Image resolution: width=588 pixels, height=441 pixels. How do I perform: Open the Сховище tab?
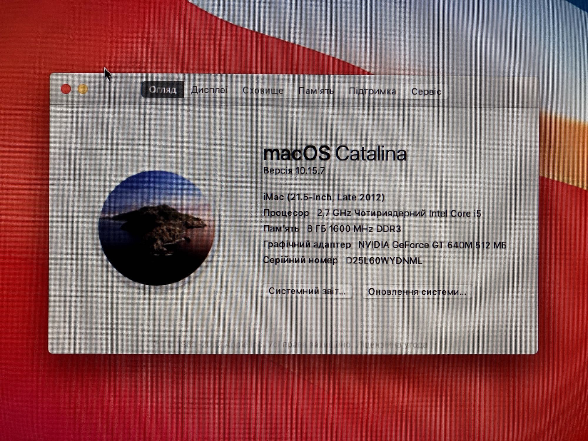click(263, 91)
